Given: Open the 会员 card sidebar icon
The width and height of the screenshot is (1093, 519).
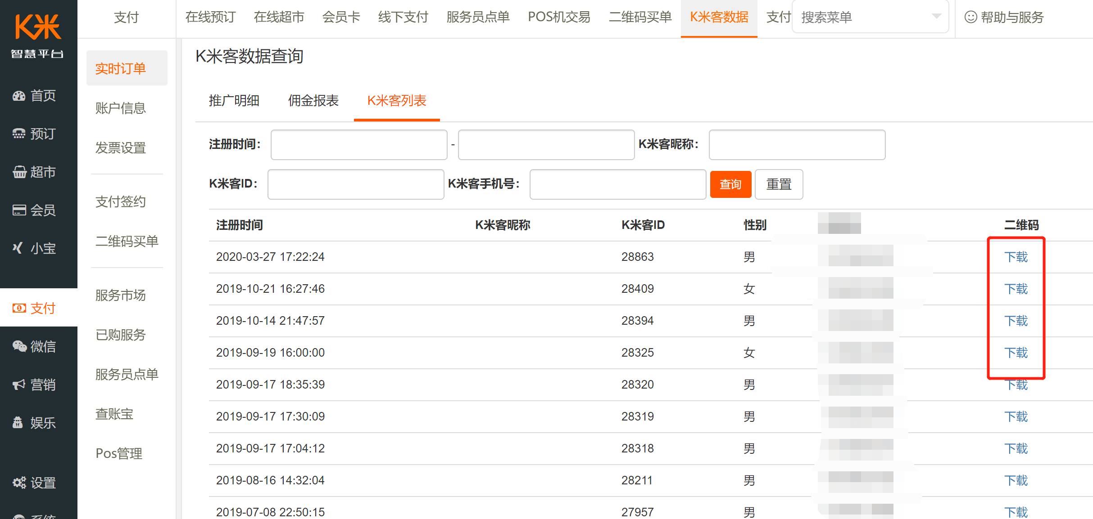Looking at the screenshot, I should click(19, 210).
